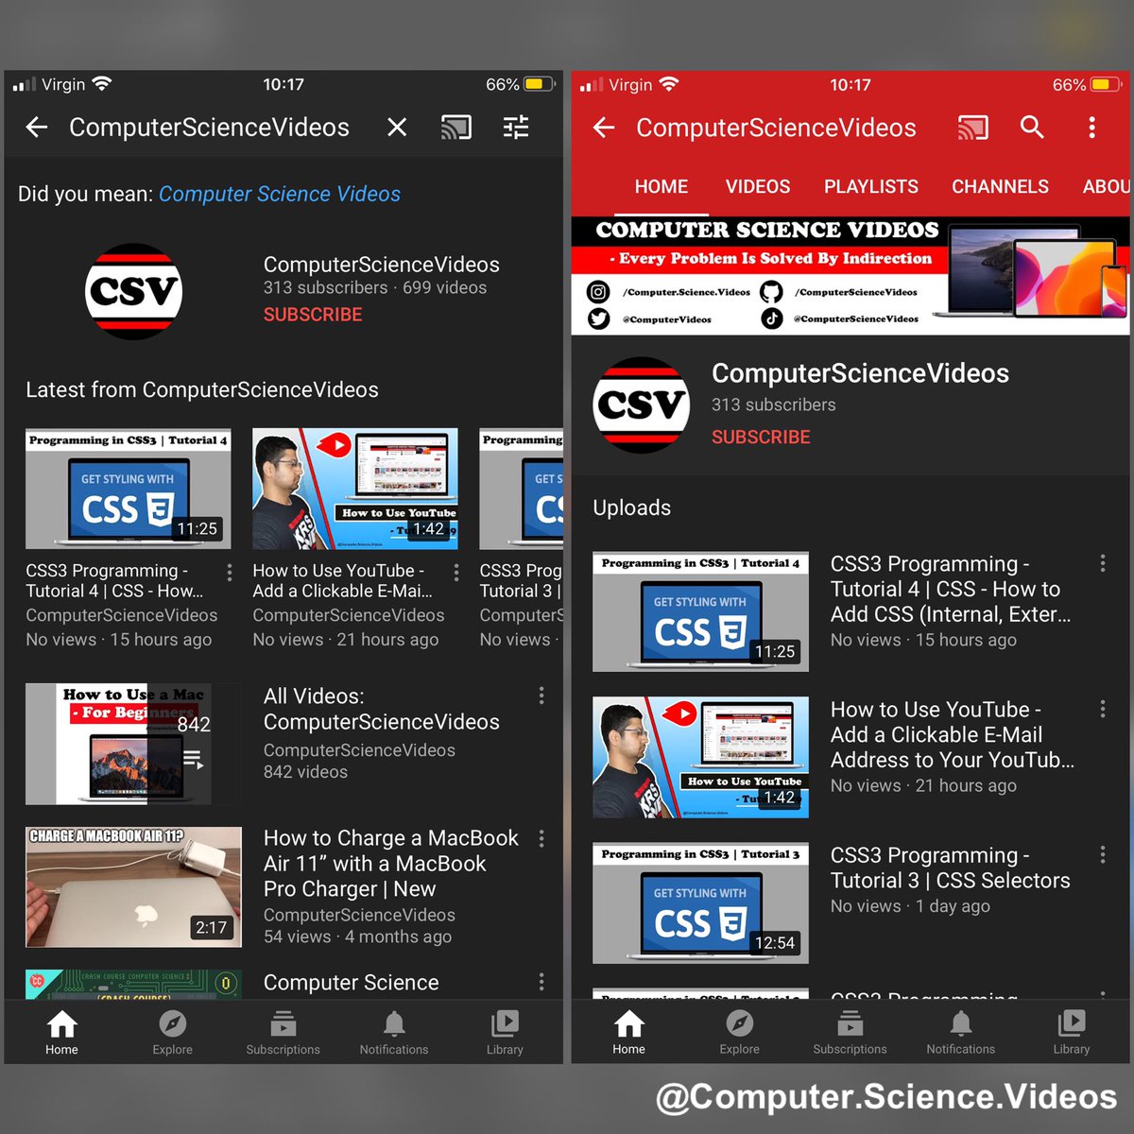
Task: Switch to the VIDEOS tab
Action: pyautogui.click(x=758, y=187)
